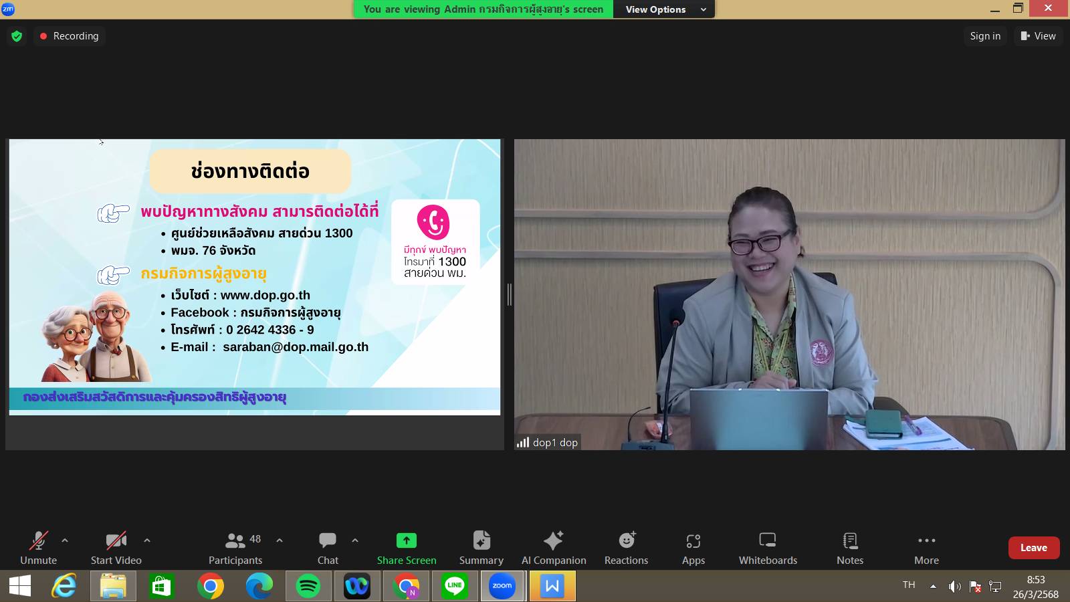Open Whiteboards
The width and height of the screenshot is (1070, 602).
click(768, 548)
